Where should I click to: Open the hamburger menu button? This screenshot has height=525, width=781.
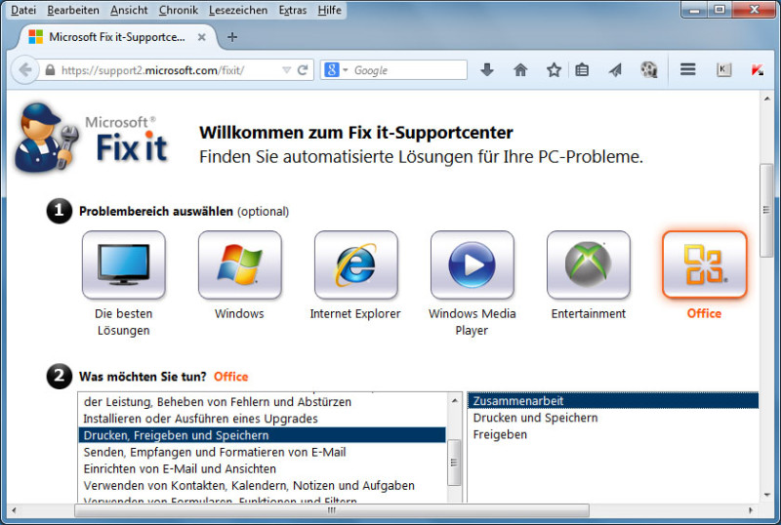[x=688, y=69]
